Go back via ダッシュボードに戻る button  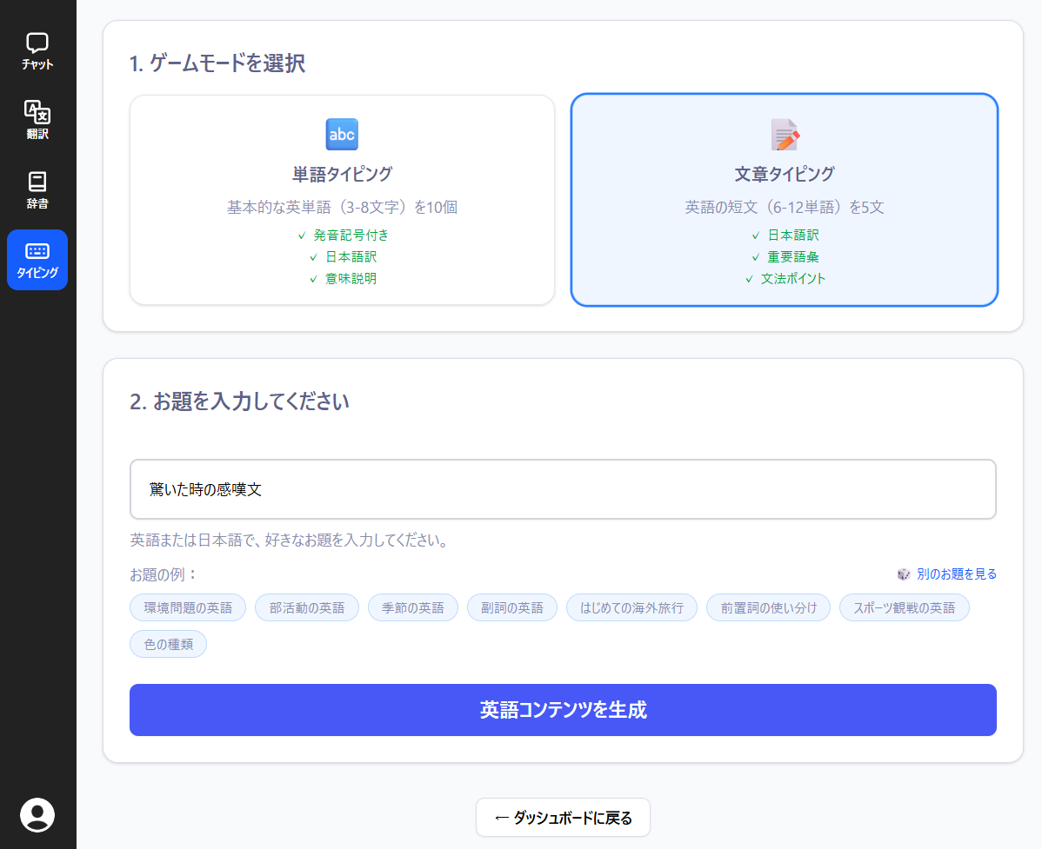click(x=563, y=817)
